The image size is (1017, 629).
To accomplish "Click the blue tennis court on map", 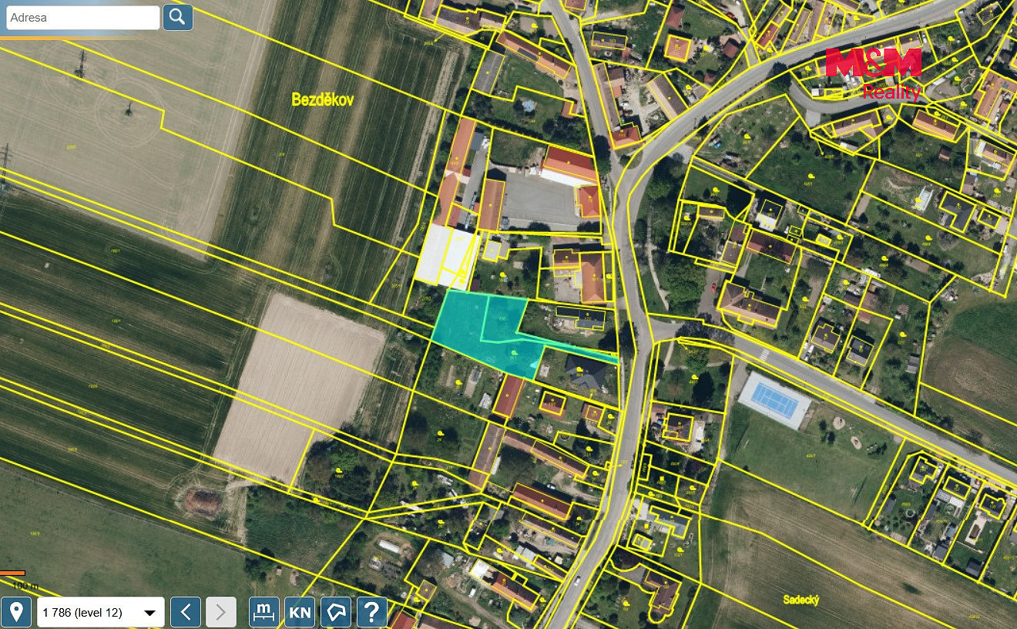I will [774, 399].
